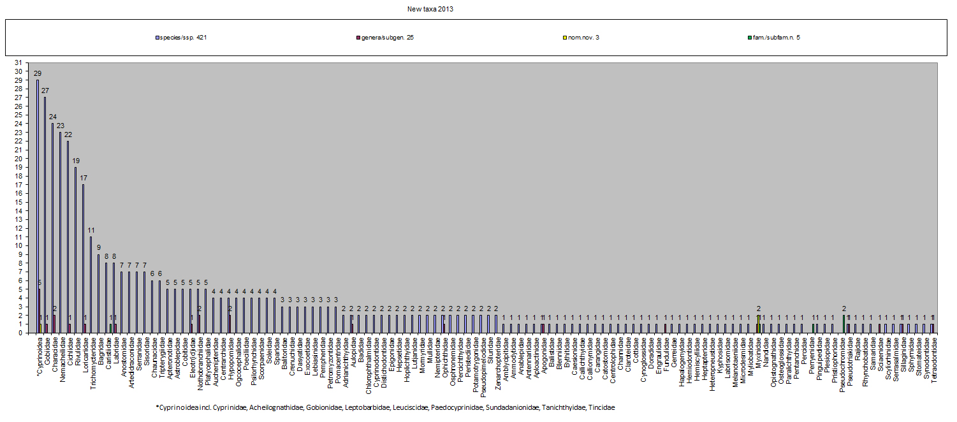
Task: Click the nom.nov. 3 legend swatch
Action: pos(560,38)
